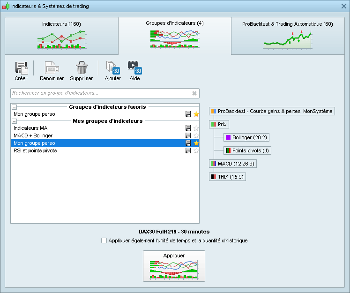This screenshot has height=293, width=350.
Task: Click the Créer floppy disk icon
Action: click(21, 68)
